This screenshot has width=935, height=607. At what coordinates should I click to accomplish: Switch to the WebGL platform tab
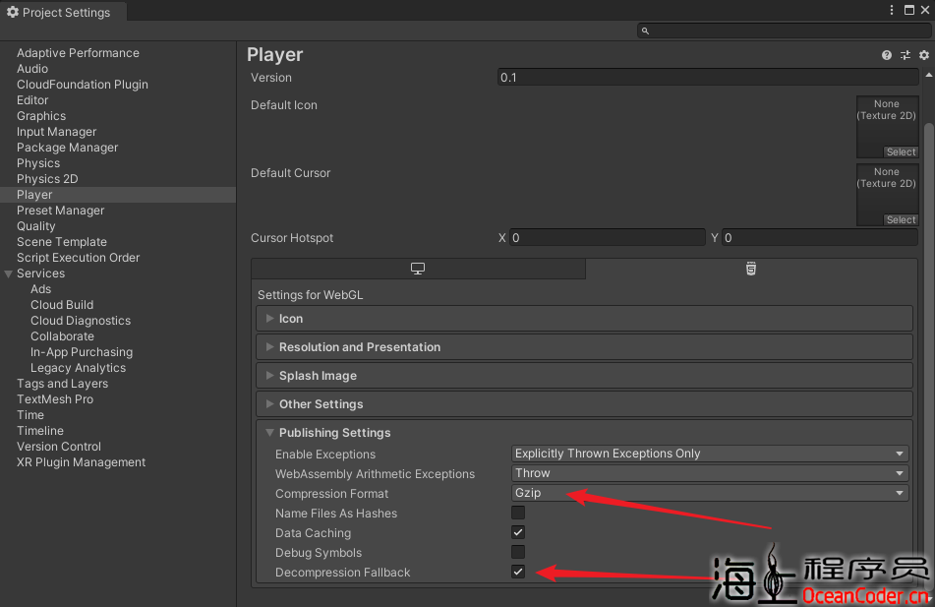click(750, 268)
